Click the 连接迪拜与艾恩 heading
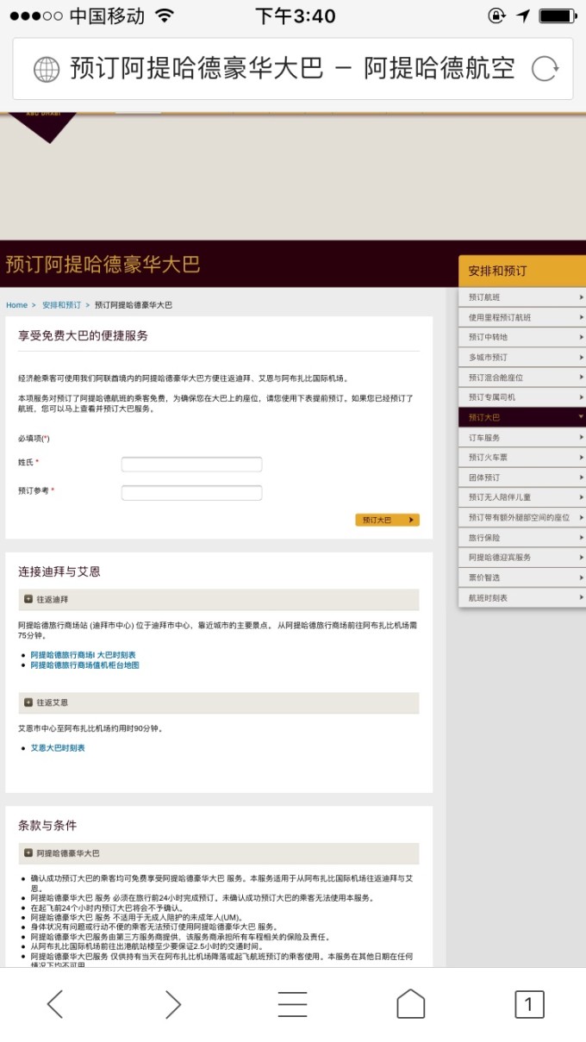This screenshot has height=1042, width=586. [x=59, y=571]
